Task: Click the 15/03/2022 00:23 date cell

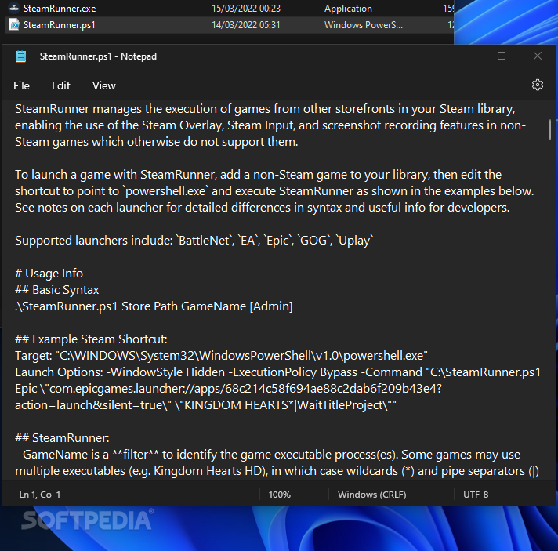Action: 246,8
